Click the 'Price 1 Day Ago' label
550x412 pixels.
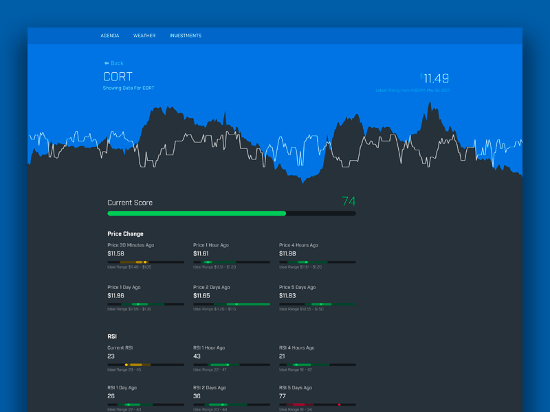tap(124, 287)
